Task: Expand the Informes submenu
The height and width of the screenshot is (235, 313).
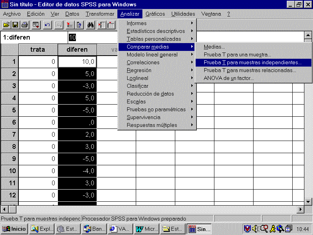Action: click(x=157, y=23)
